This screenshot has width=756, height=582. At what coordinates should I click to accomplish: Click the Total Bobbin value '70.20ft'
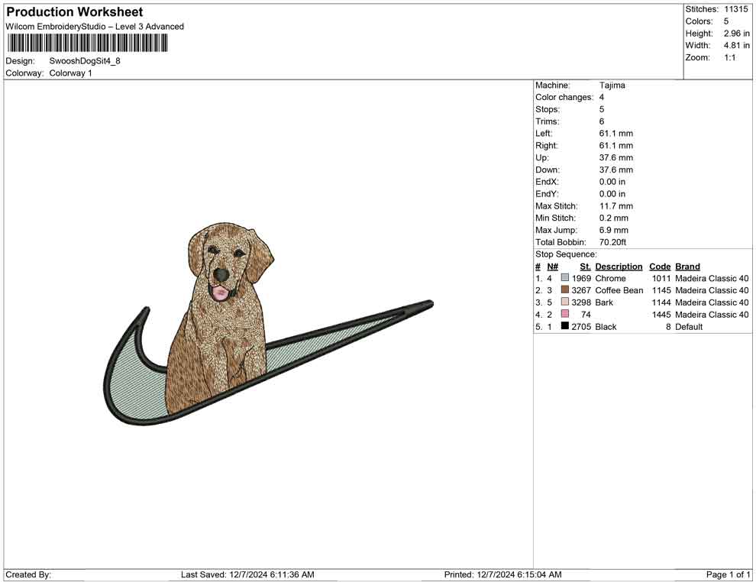(612, 242)
